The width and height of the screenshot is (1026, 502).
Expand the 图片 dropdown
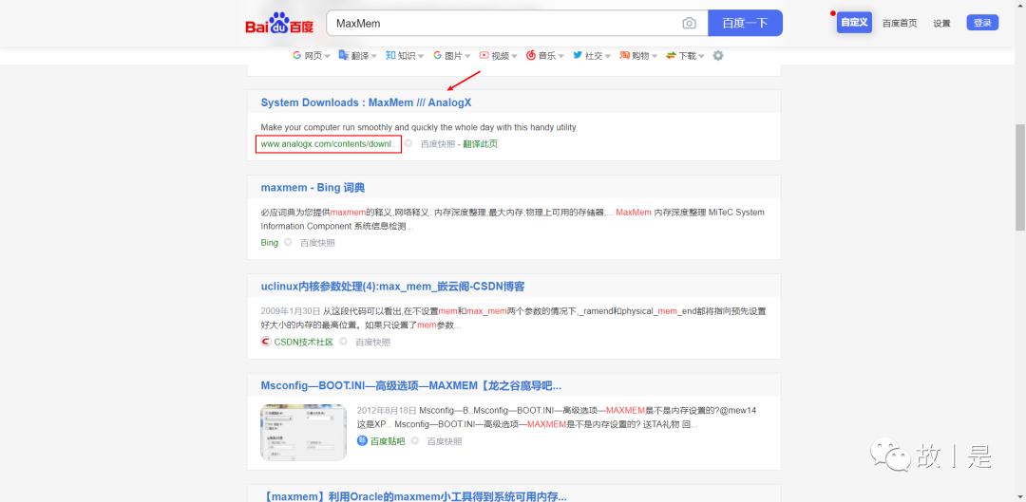(467, 56)
